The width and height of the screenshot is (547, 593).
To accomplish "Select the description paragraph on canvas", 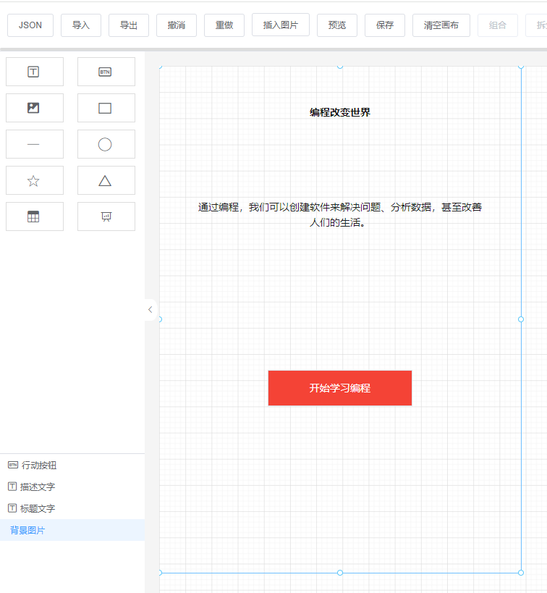I will point(340,215).
